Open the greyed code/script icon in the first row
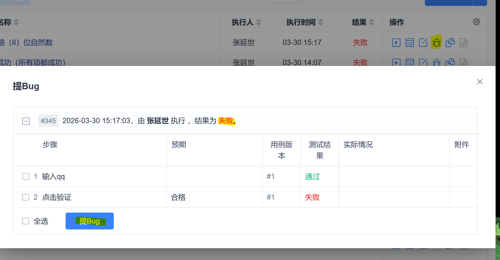The width and height of the screenshot is (500, 260). point(464,42)
